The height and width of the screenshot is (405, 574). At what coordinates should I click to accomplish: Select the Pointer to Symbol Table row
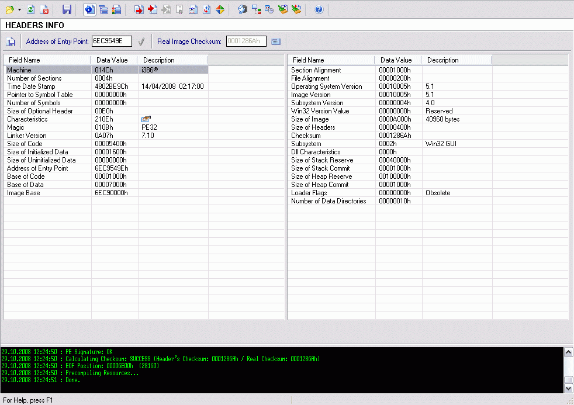tap(106, 95)
